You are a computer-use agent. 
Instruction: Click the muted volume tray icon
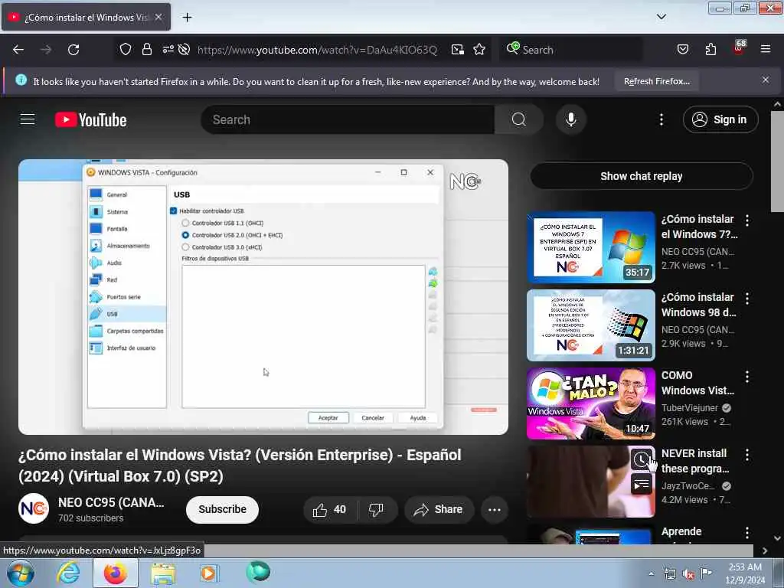pyautogui.click(x=688, y=574)
